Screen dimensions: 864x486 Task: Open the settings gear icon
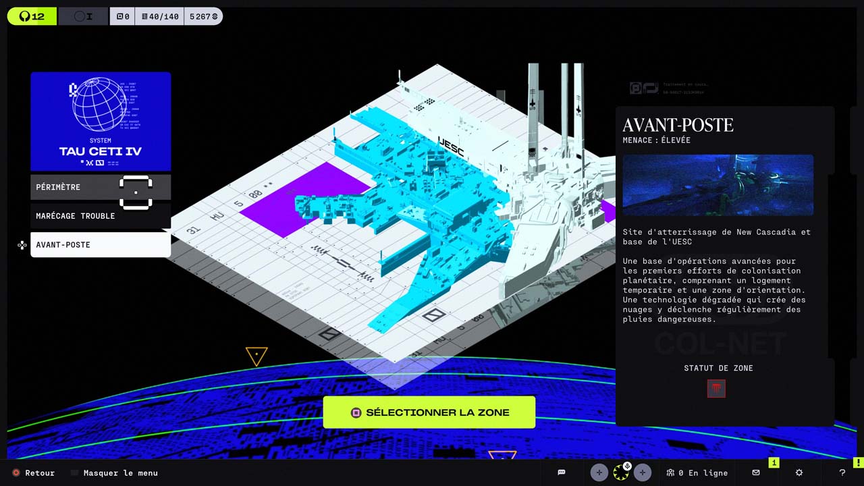pyautogui.click(x=799, y=473)
